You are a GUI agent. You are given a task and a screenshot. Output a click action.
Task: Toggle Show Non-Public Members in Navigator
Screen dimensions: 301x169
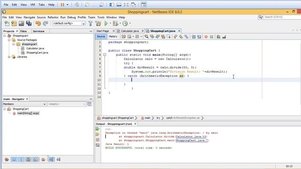click(x=28, y=160)
